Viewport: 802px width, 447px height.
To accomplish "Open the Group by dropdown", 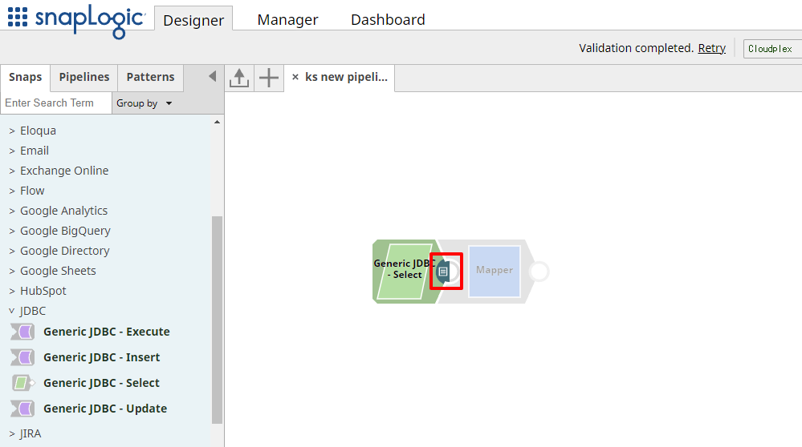I will point(145,103).
